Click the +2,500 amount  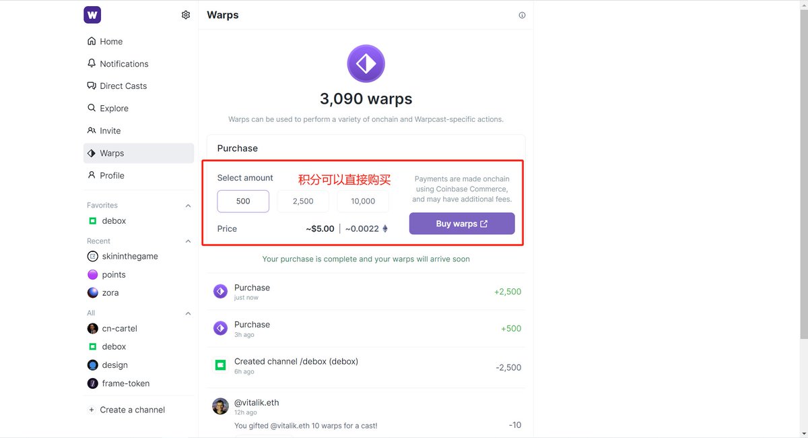click(x=508, y=292)
